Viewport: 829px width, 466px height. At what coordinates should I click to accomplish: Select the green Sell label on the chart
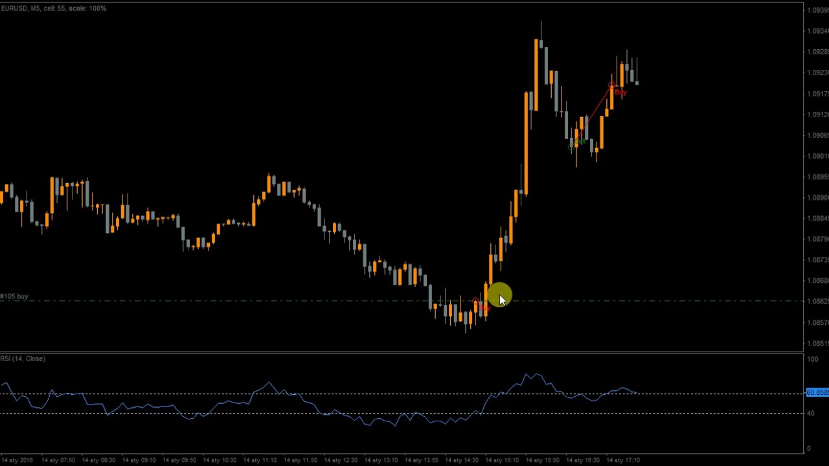(x=579, y=141)
